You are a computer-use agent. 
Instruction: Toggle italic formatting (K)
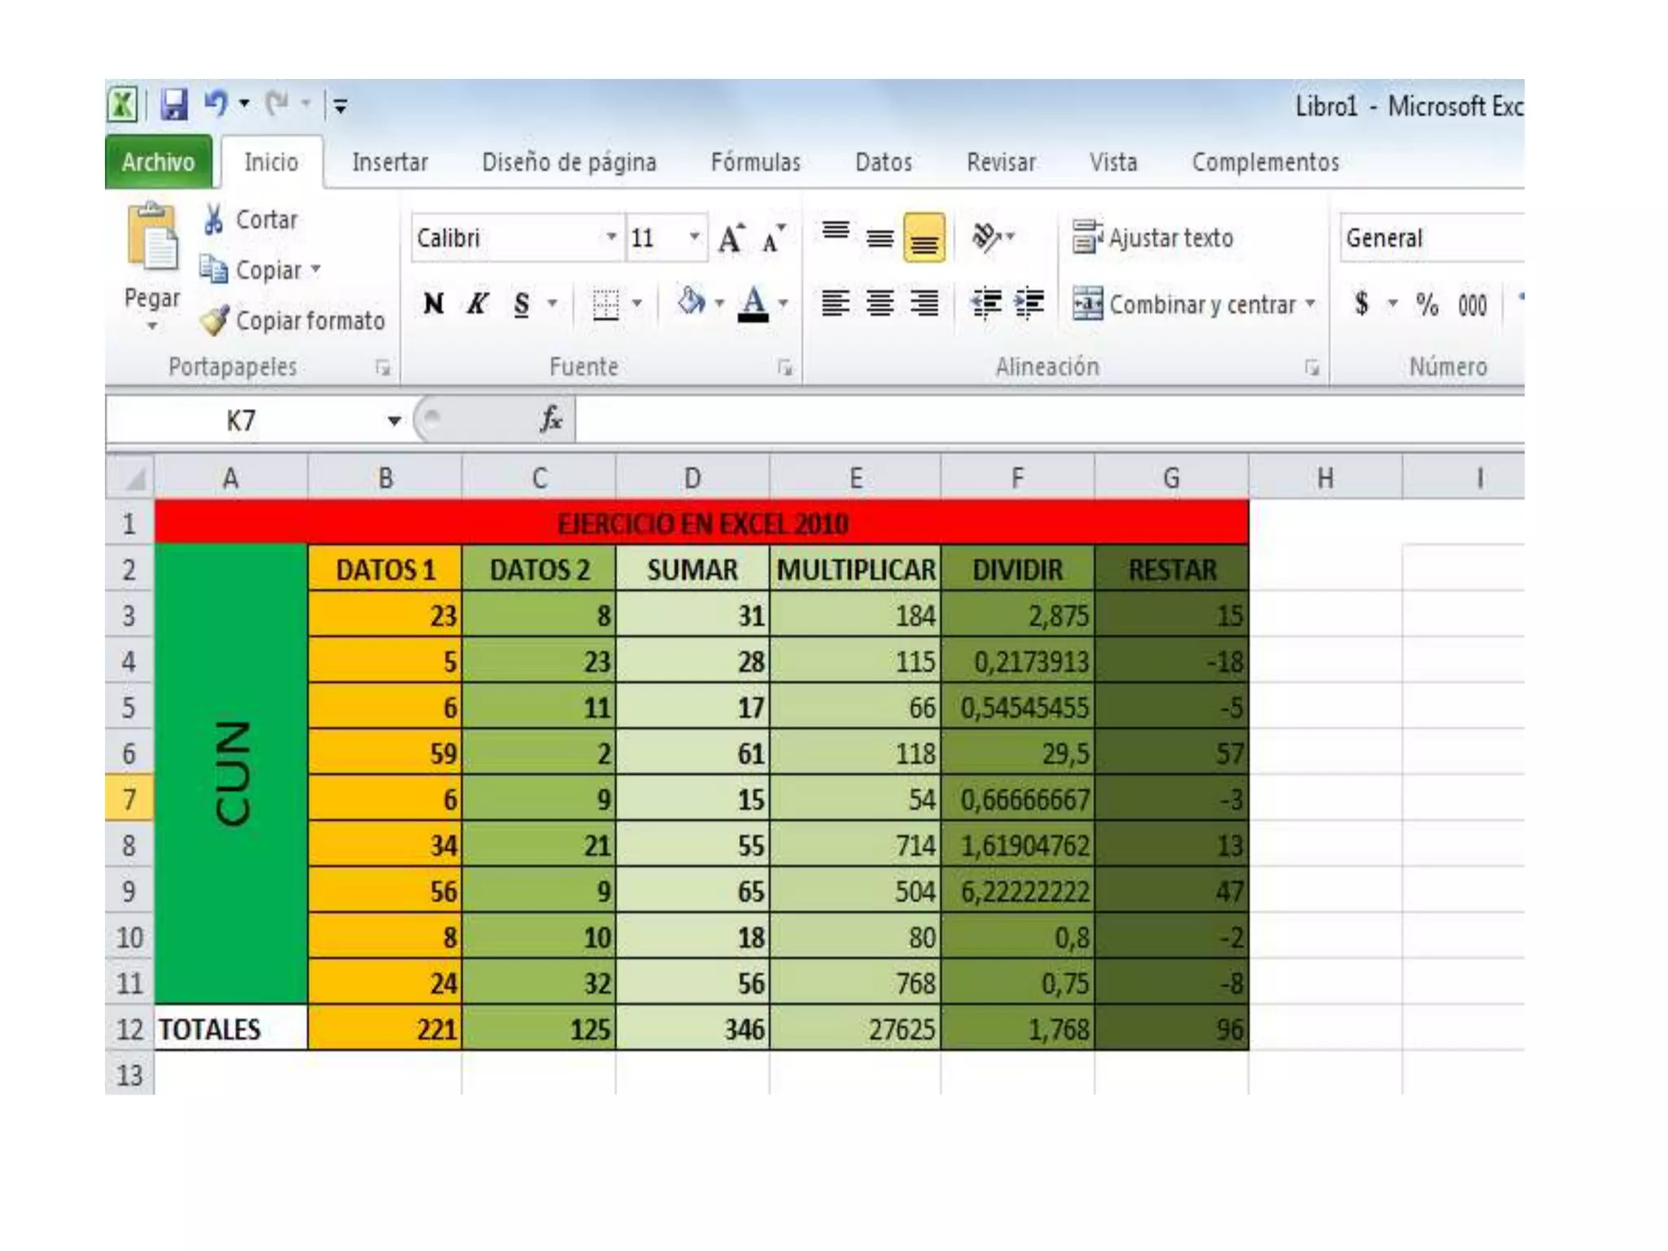click(x=477, y=304)
